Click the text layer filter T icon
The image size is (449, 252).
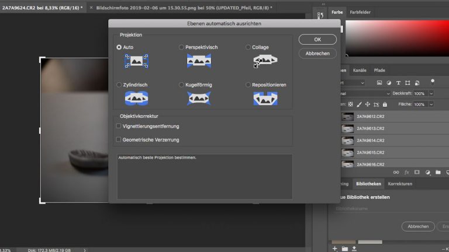(398, 83)
